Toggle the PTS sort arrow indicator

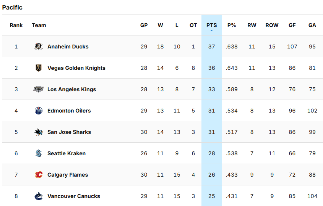(211, 31)
